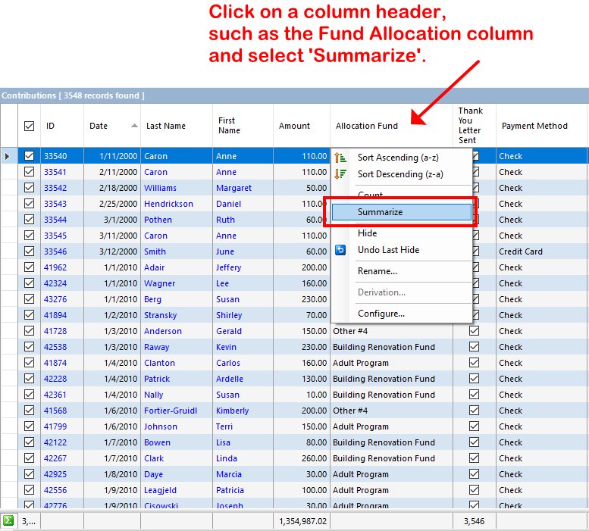Select Summarize from the context menu
Screen dimensions: 589x531
380,213
